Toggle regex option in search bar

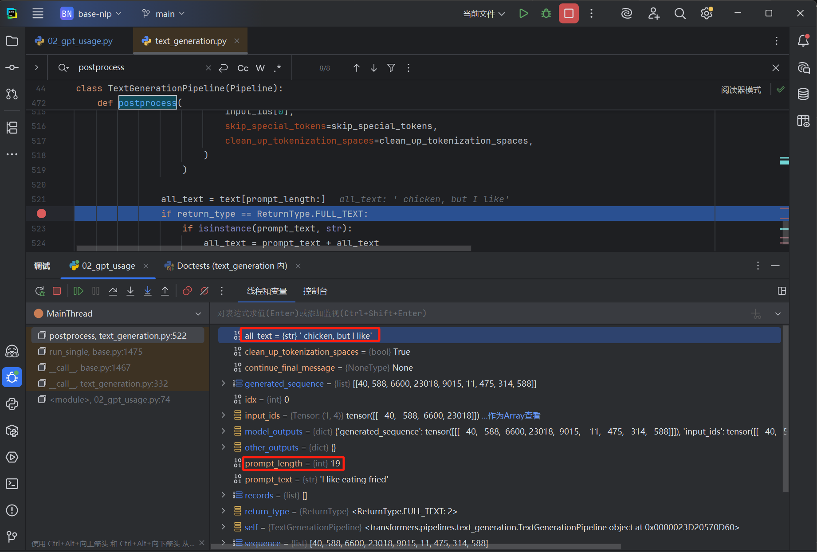coord(278,68)
